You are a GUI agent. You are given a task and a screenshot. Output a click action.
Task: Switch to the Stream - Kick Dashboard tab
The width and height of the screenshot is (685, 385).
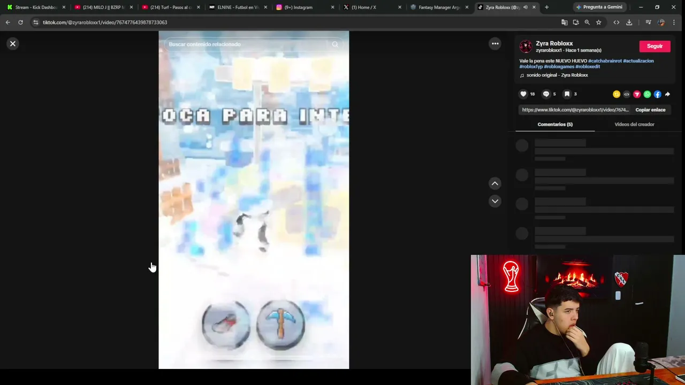coord(35,7)
